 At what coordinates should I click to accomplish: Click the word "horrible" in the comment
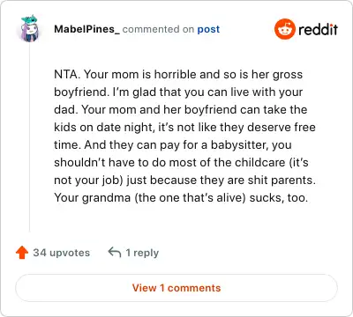(x=176, y=74)
